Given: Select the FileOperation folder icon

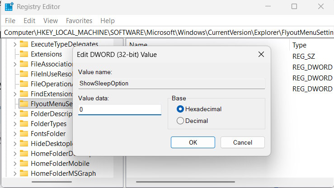Looking at the screenshot, I should [24, 84].
